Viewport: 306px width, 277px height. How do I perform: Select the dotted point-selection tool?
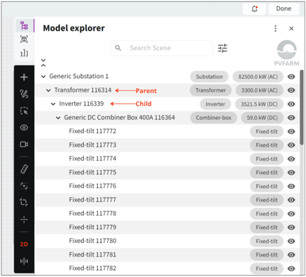coord(24,186)
